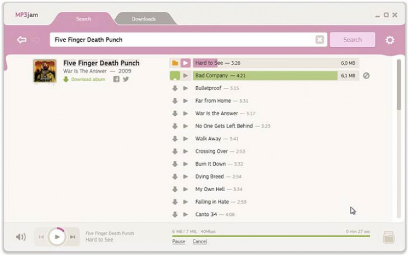This screenshot has width=408, height=255.
Task: Play the Walk Away track
Action: 186,139
